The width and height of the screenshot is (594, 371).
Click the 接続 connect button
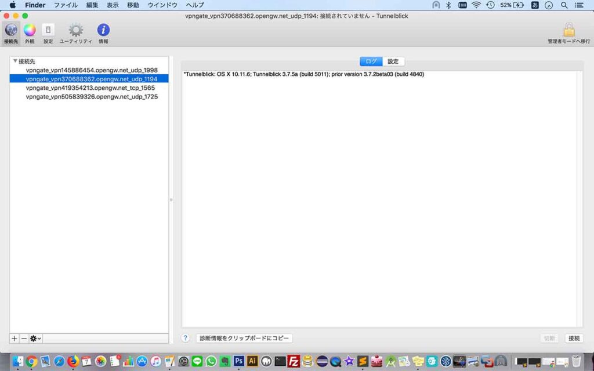574,338
